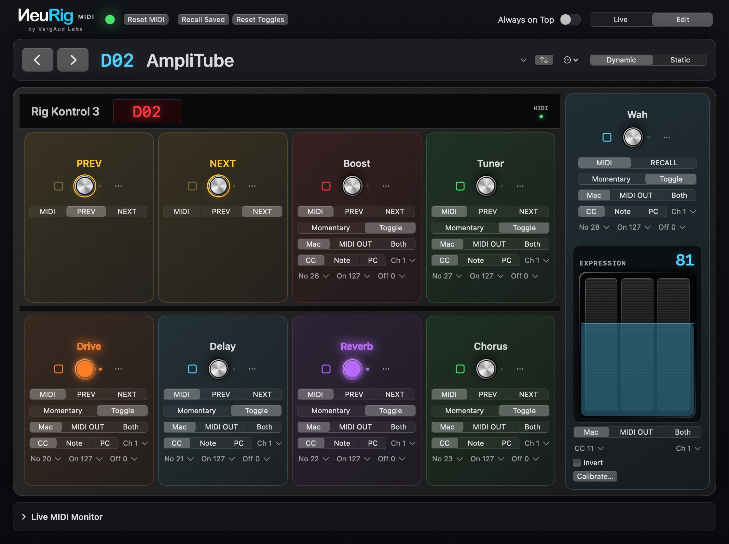729x544 pixels.
Task: Click the Reset MIDI button
Action: tap(146, 20)
